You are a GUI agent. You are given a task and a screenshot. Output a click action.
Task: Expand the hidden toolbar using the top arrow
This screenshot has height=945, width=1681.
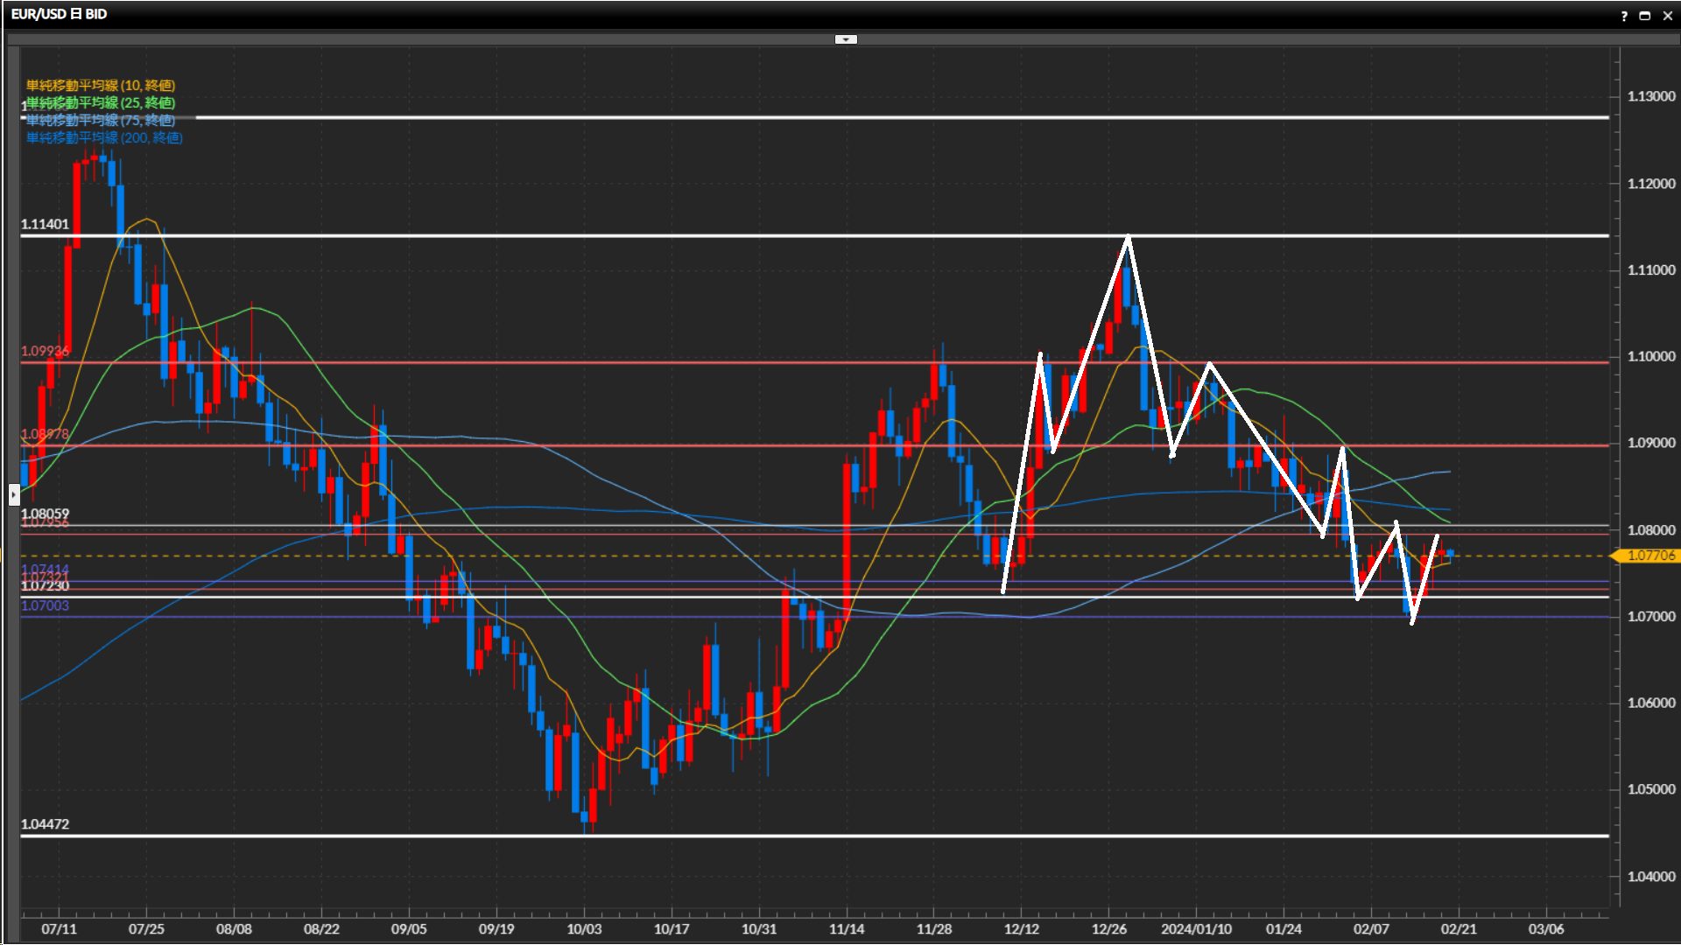pos(846,39)
